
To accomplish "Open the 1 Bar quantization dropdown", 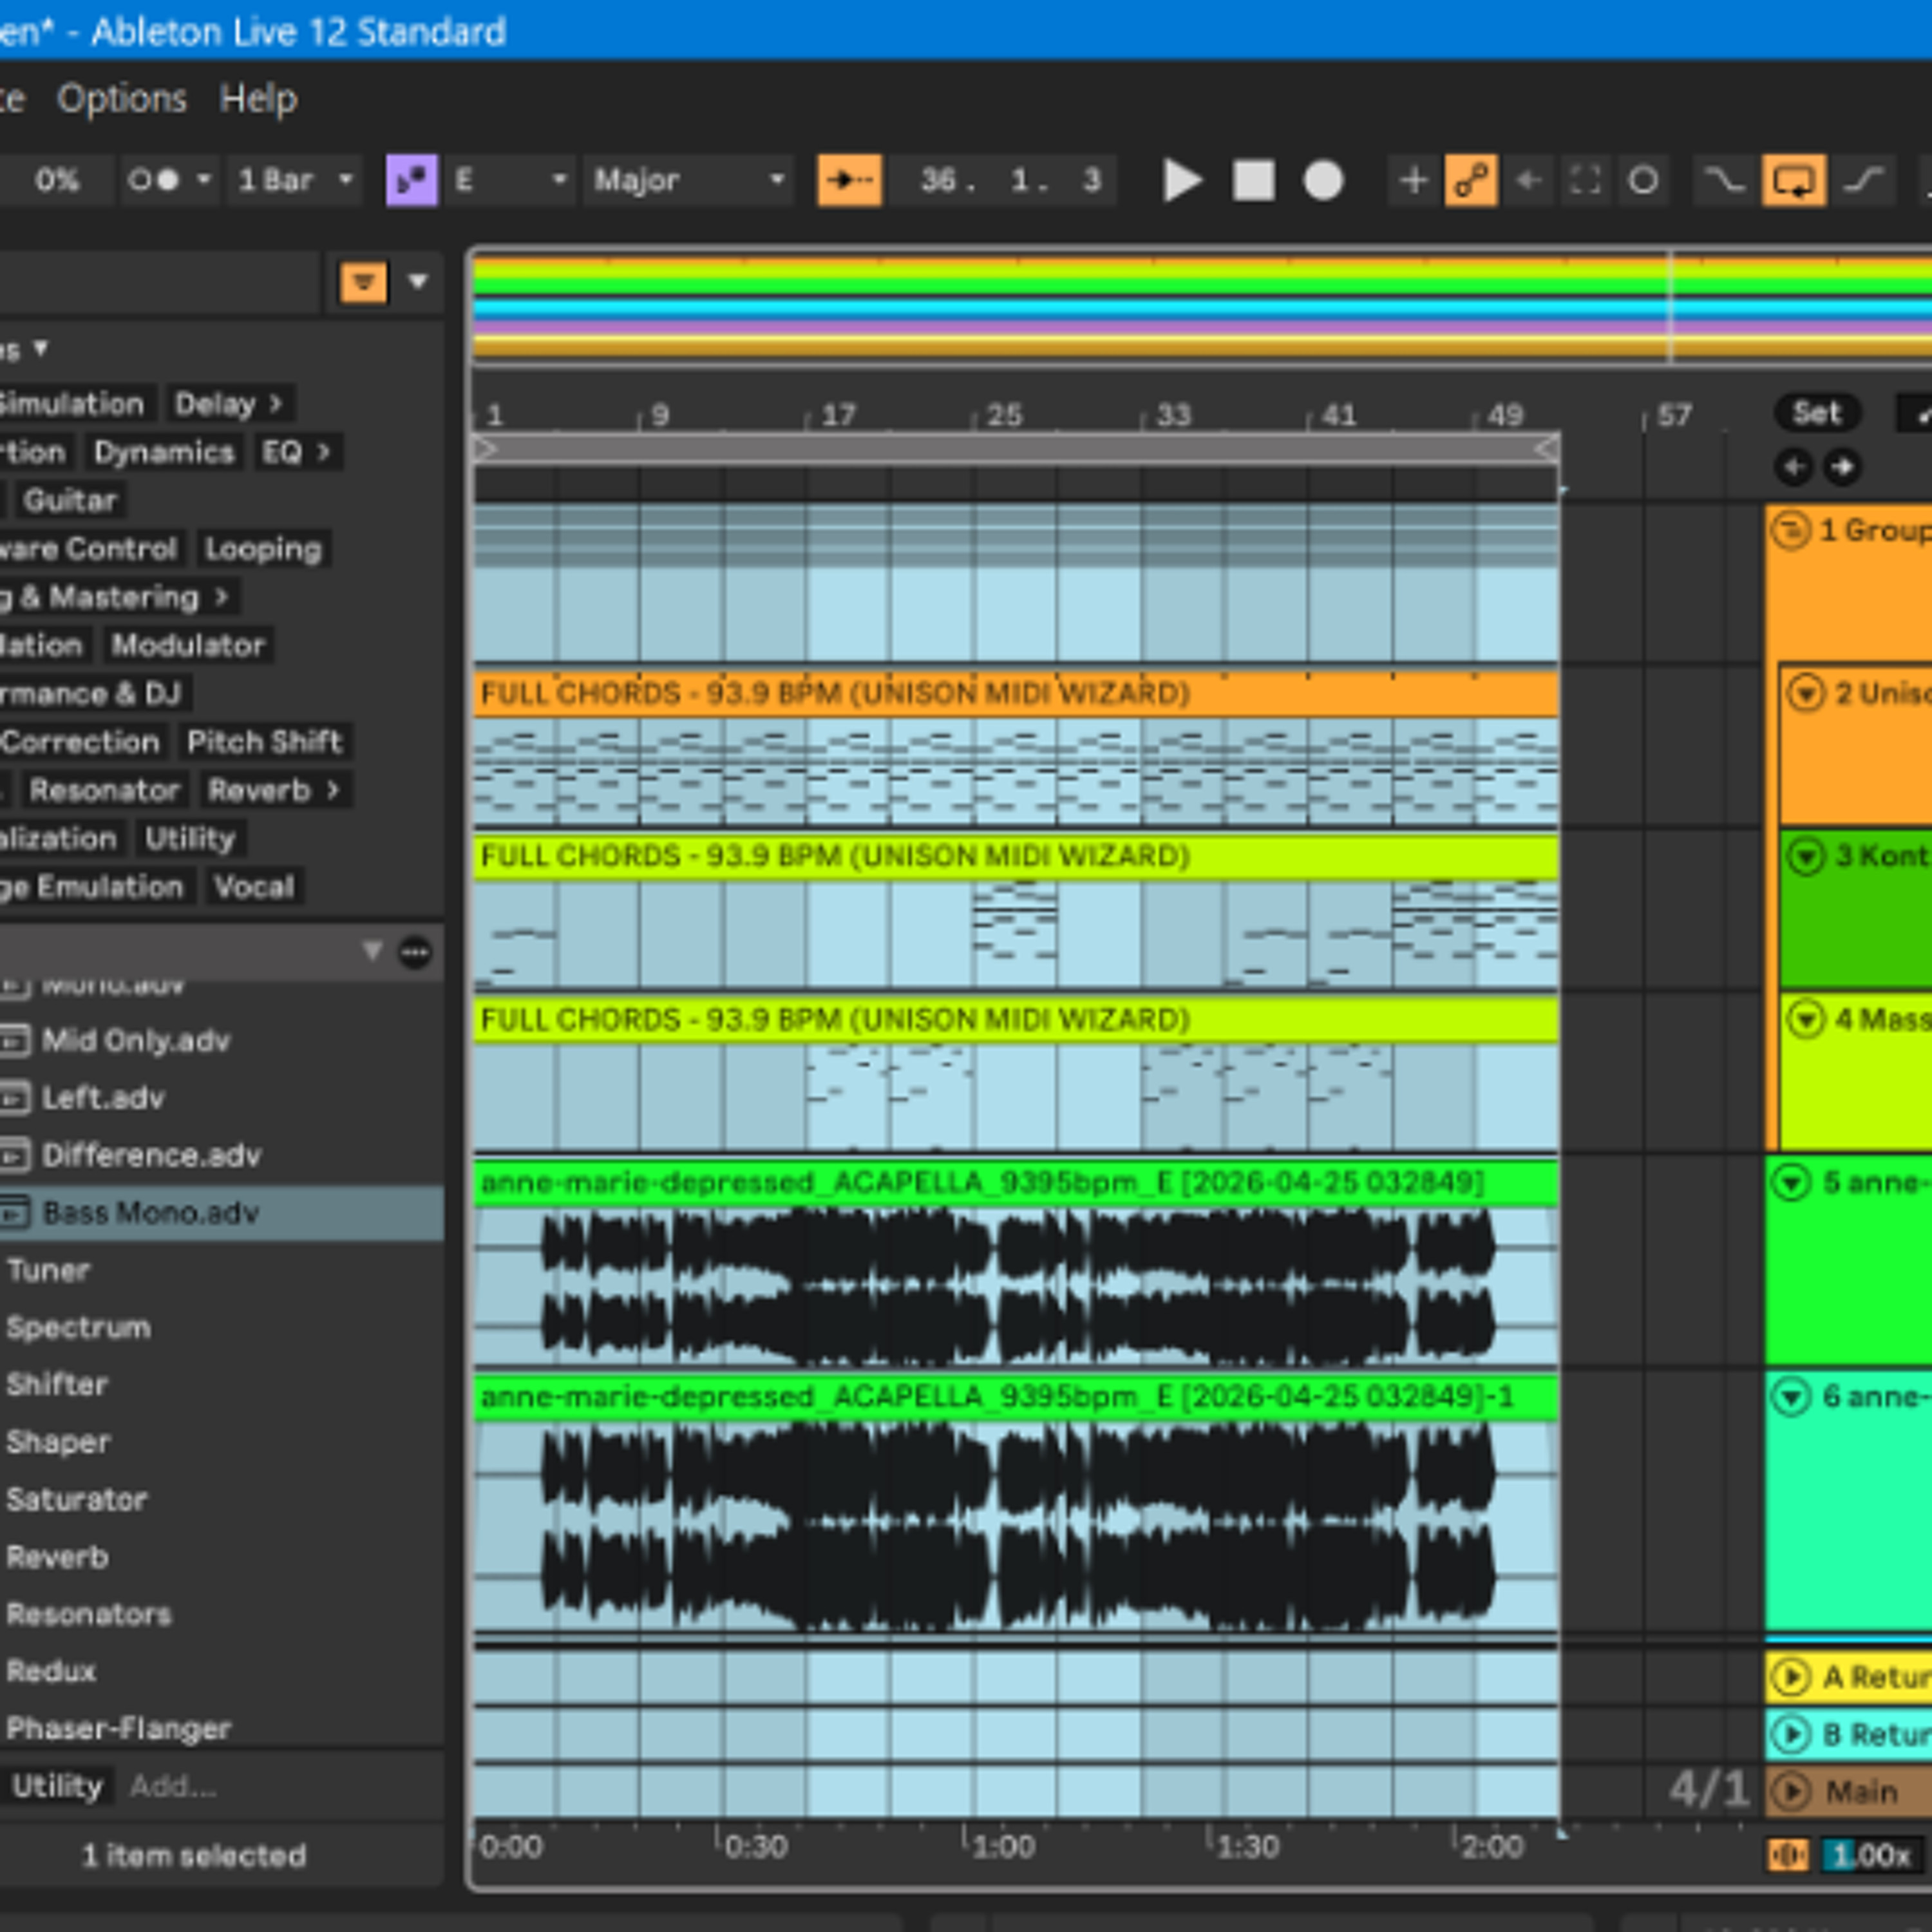I will pos(294,181).
